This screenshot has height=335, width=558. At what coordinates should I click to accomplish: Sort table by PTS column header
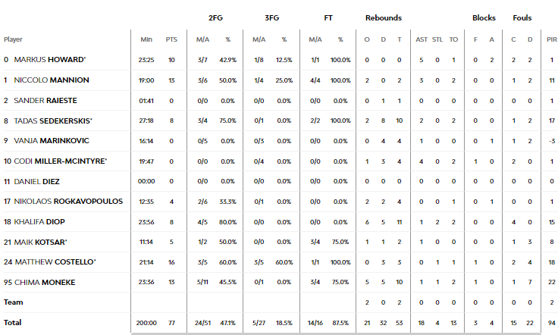click(171, 39)
